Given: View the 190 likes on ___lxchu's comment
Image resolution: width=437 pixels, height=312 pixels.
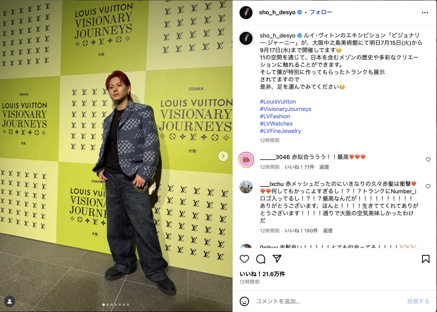Looking at the screenshot, I should (x=301, y=230).
